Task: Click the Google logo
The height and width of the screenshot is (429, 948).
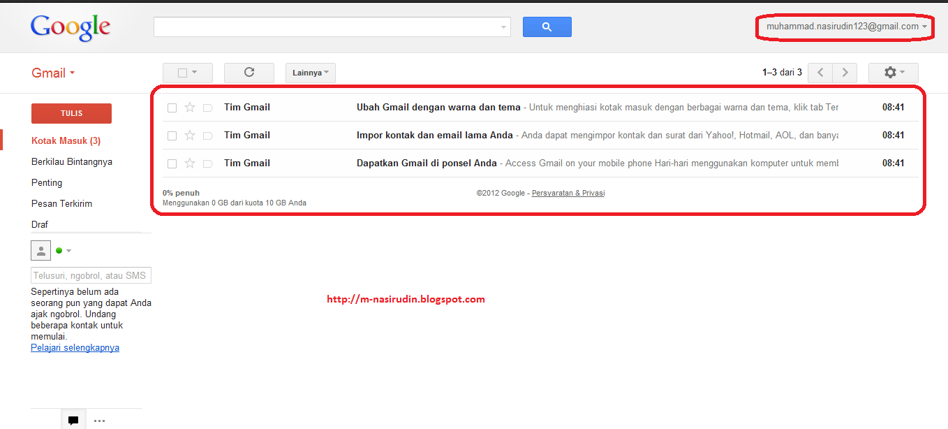Action: (71, 27)
